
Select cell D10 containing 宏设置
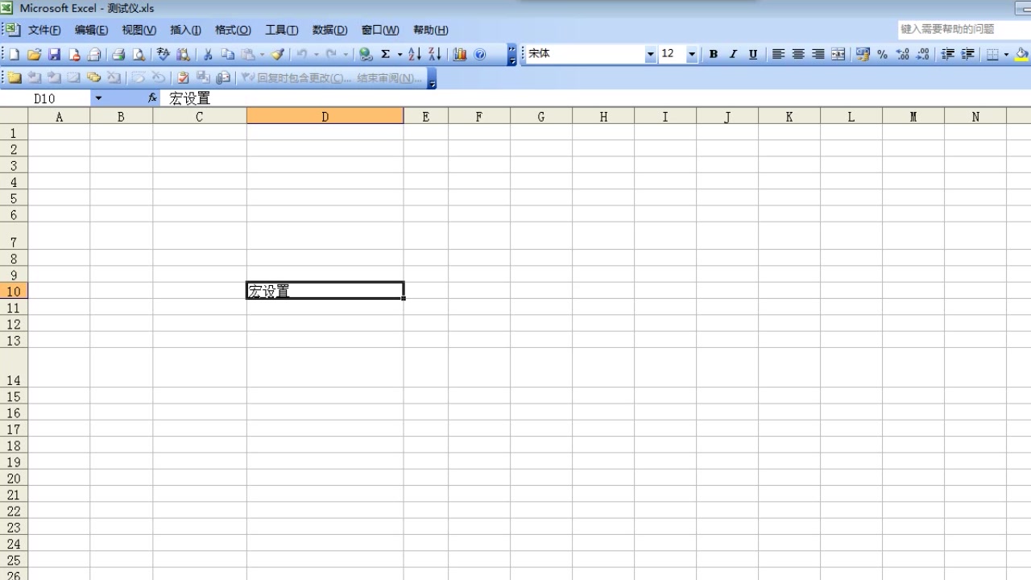[x=325, y=291]
